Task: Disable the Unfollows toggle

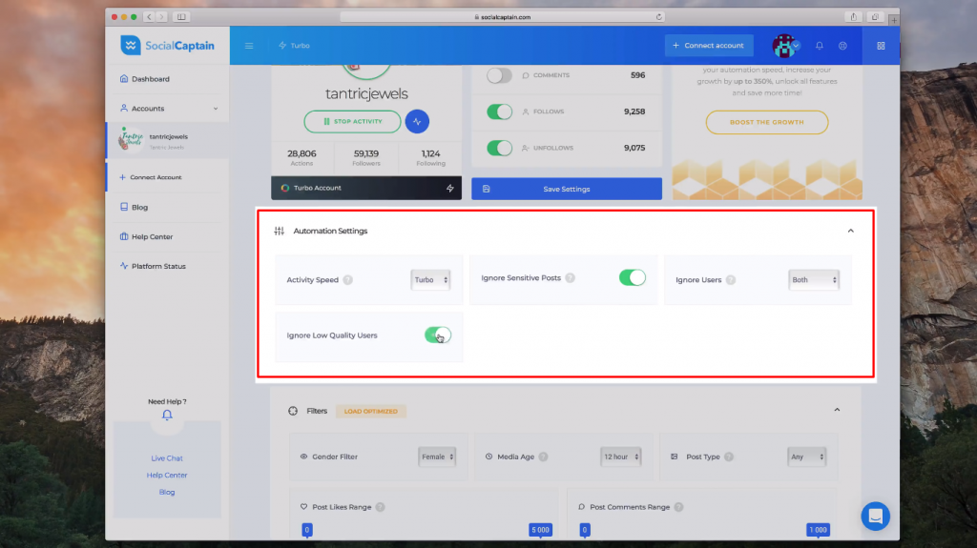Action: click(x=499, y=148)
